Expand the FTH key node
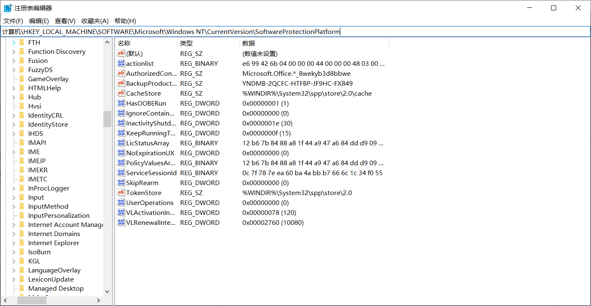Image resolution: width=591 pixels, height=306 pixels. click(x=13, y=42)
